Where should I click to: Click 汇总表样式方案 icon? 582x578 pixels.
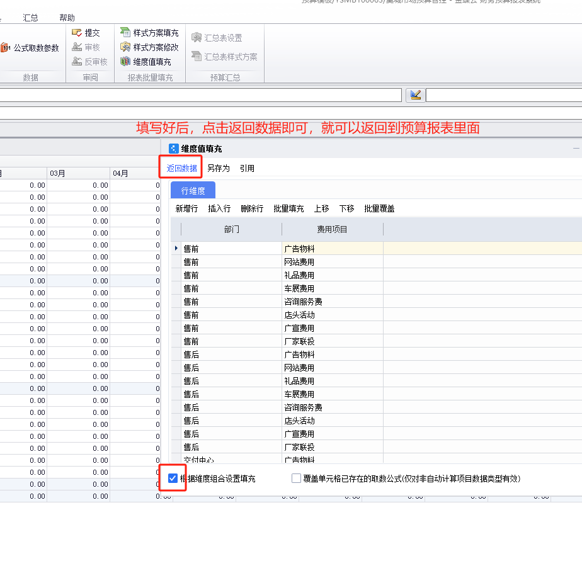point(197,56)
